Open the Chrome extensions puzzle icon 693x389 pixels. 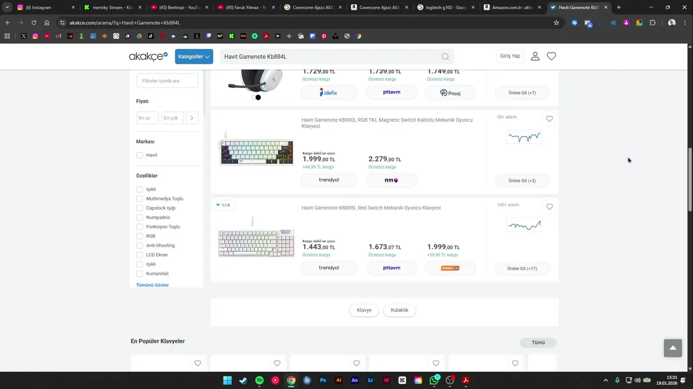652,23
